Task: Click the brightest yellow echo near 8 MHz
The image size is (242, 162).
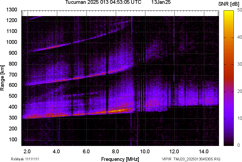Action: point(116,111)
